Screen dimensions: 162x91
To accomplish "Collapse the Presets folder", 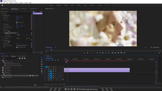I will [x=1, y=60].
